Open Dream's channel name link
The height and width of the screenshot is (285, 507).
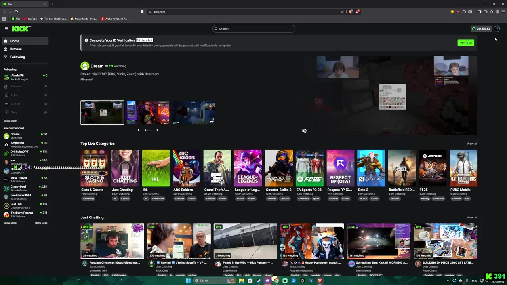click(x=97, y=66)
